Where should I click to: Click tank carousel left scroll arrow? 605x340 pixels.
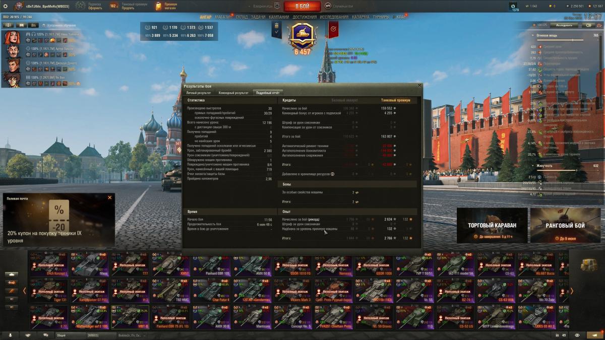[x=24, y=291]
